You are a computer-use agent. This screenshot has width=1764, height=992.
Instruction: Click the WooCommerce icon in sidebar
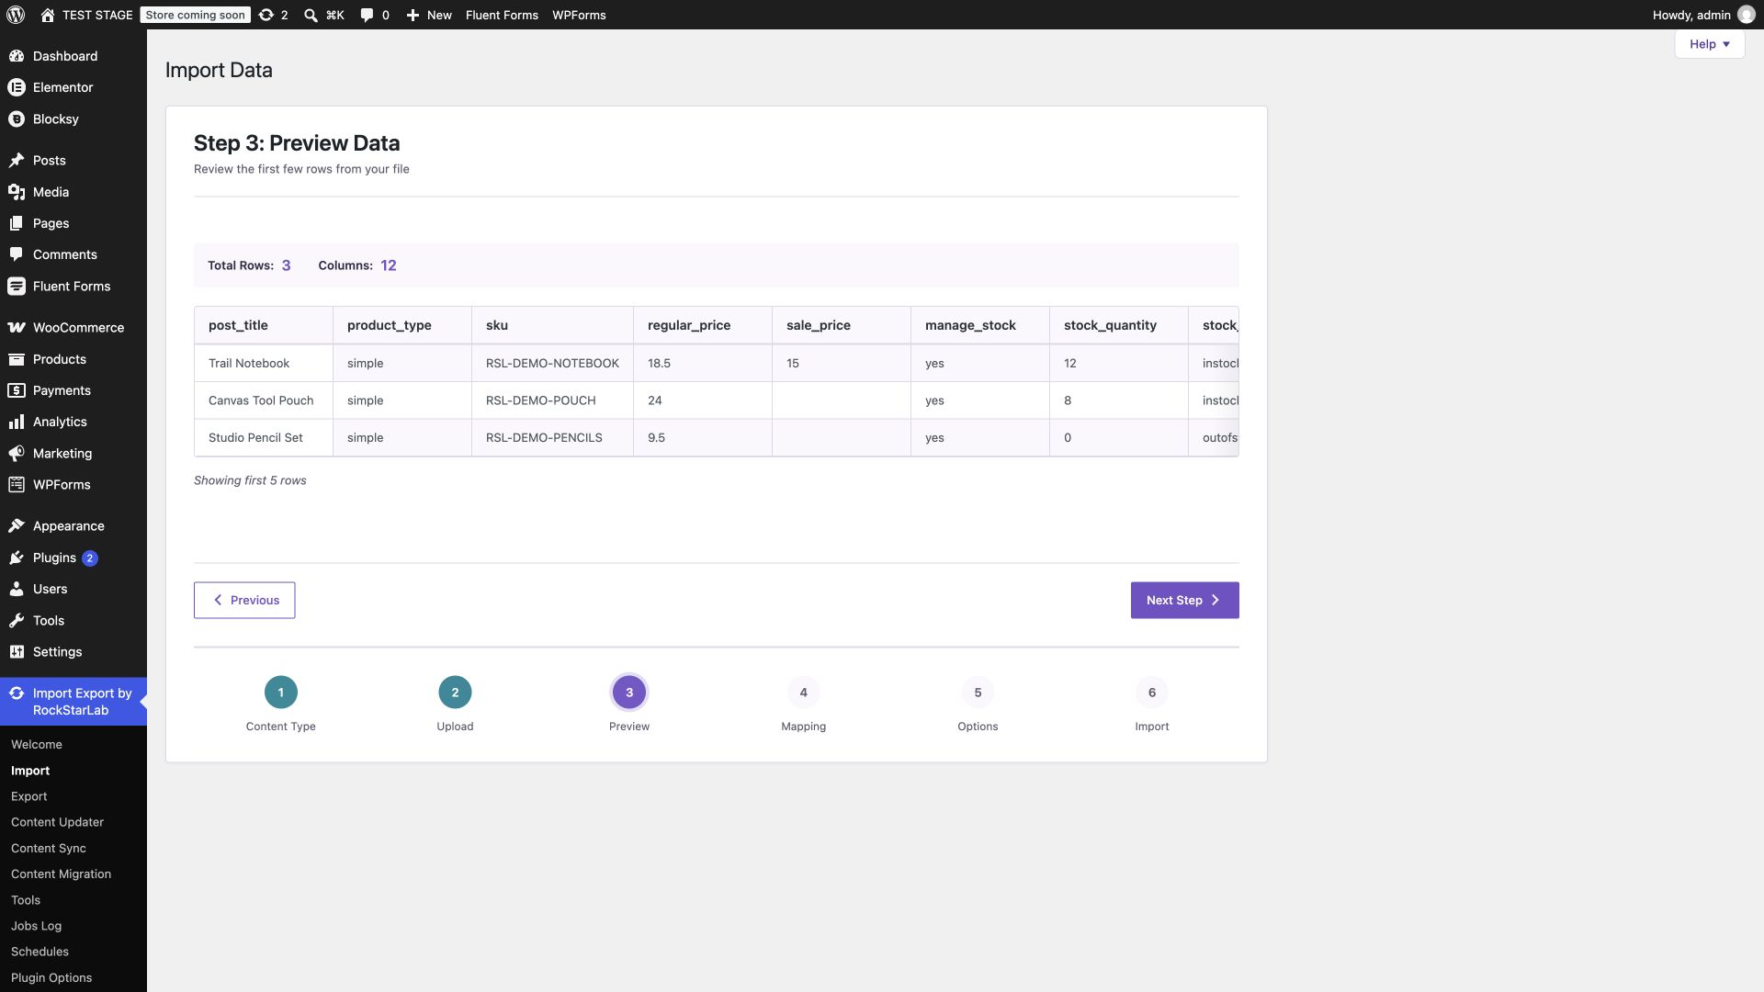16,327
